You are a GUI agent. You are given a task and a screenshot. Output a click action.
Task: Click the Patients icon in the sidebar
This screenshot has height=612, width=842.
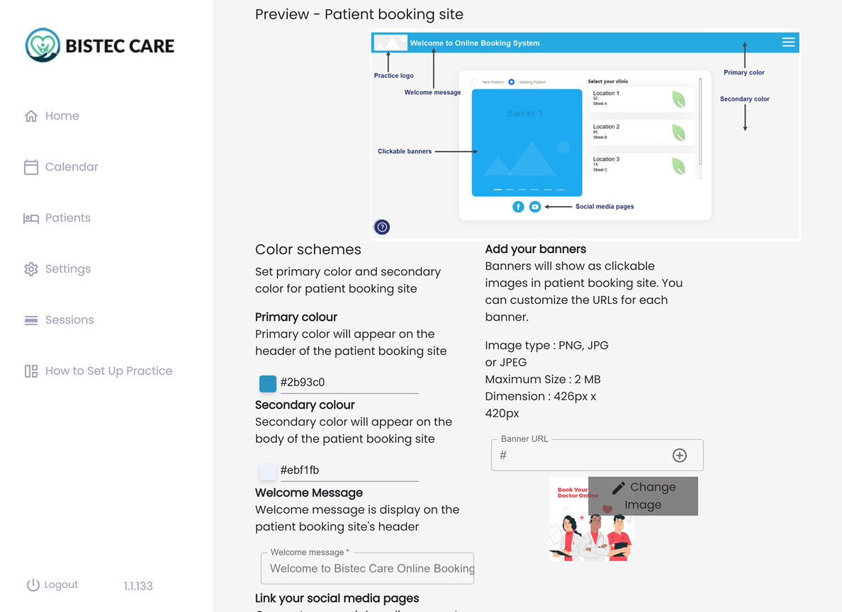31,217
